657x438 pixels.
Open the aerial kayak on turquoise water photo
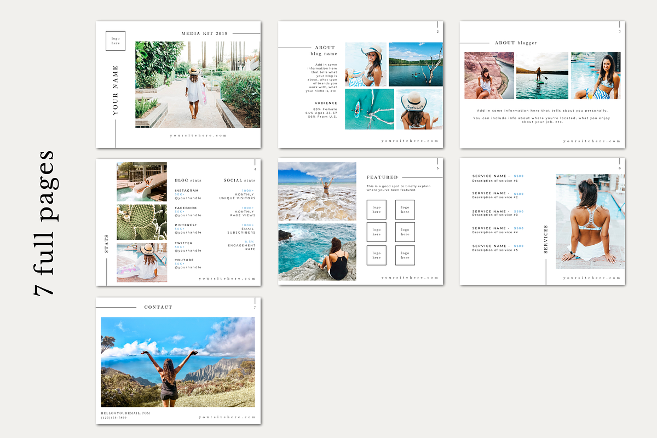point(370,109)
